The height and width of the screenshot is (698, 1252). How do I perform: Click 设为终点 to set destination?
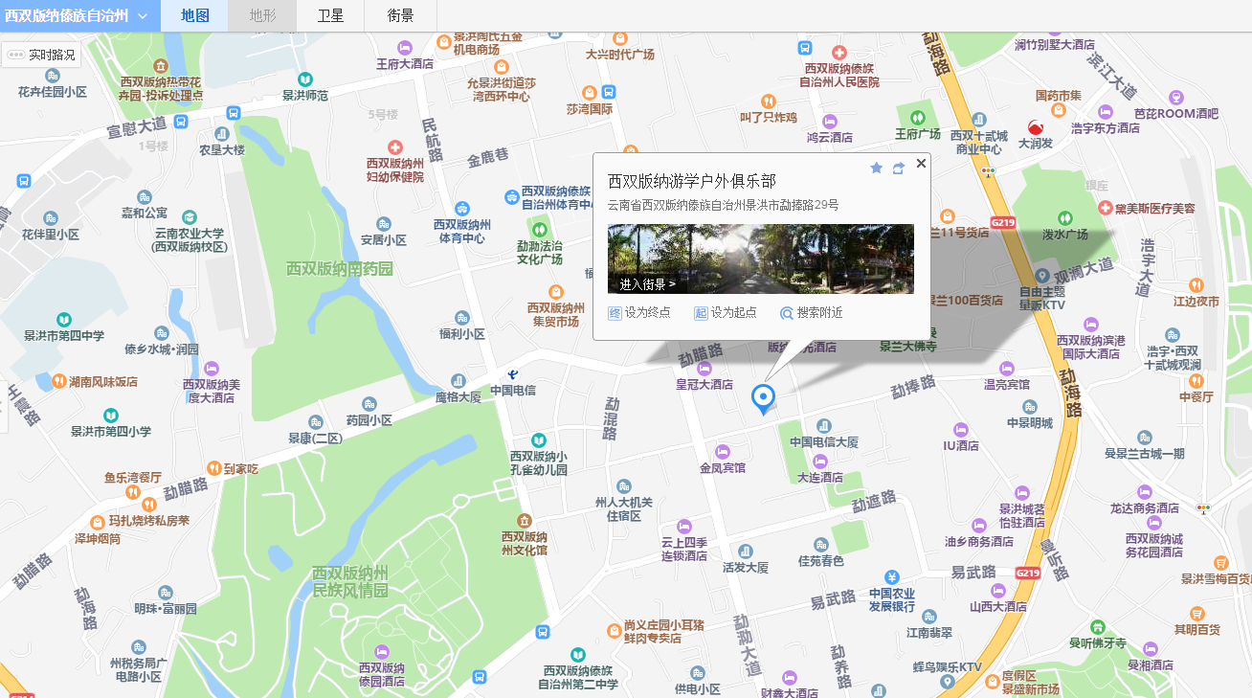[x=639, y=313]
